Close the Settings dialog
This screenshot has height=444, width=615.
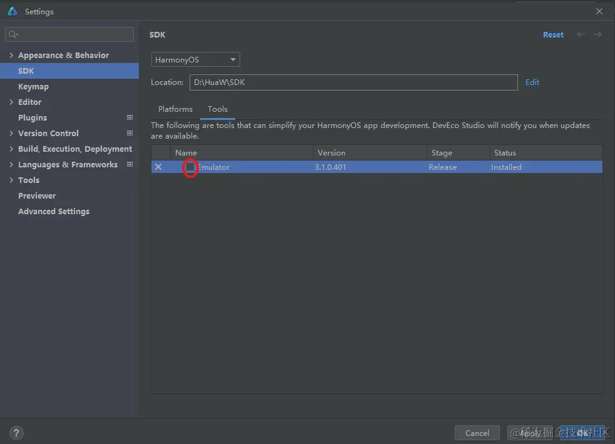599,11
